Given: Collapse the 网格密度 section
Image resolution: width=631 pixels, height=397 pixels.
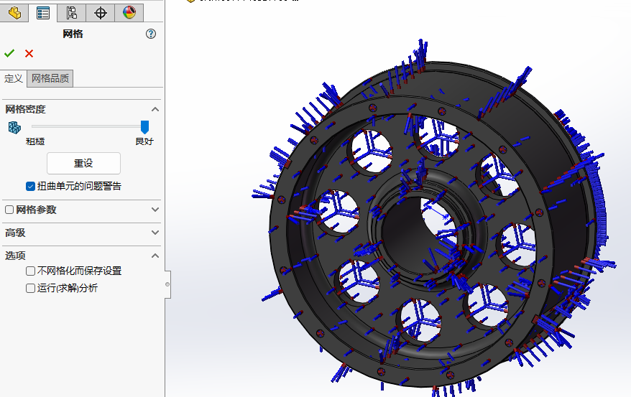Looking at the screenshot, I should 155,109.
